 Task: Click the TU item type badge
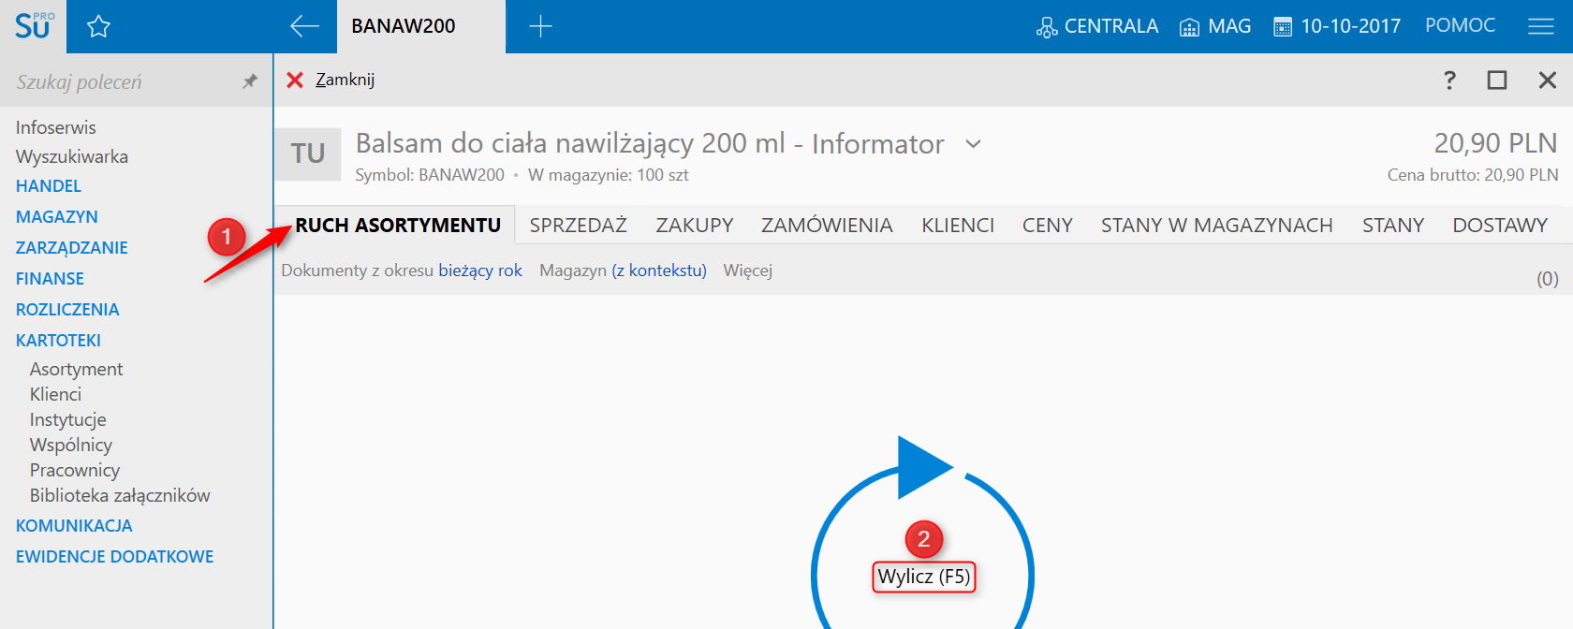click(x=308, y=154)
